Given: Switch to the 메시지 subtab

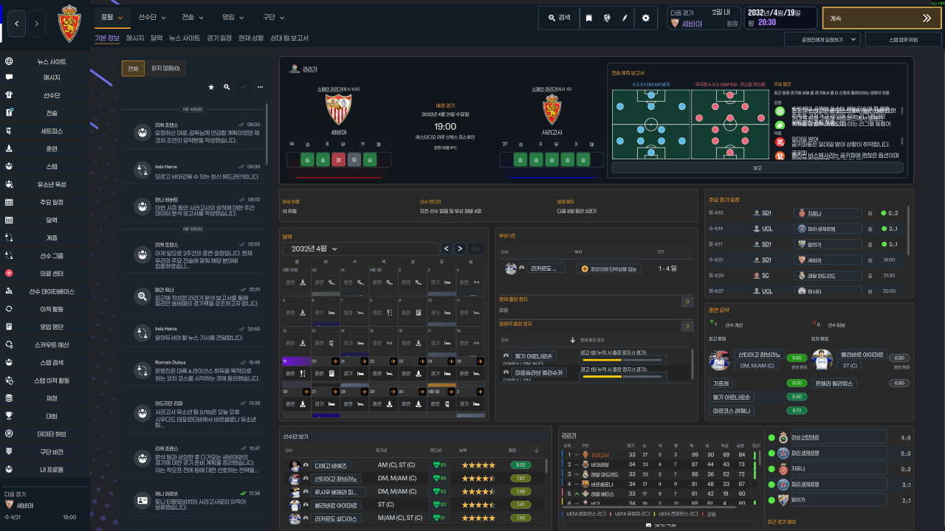Looking at the screenshot, I should tap(135, 38).
